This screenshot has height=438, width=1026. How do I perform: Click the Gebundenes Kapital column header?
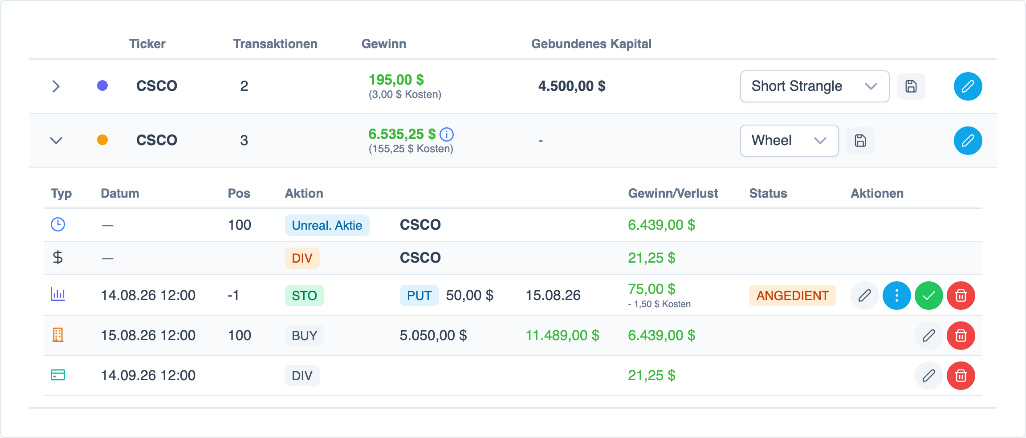click(591, 44)
